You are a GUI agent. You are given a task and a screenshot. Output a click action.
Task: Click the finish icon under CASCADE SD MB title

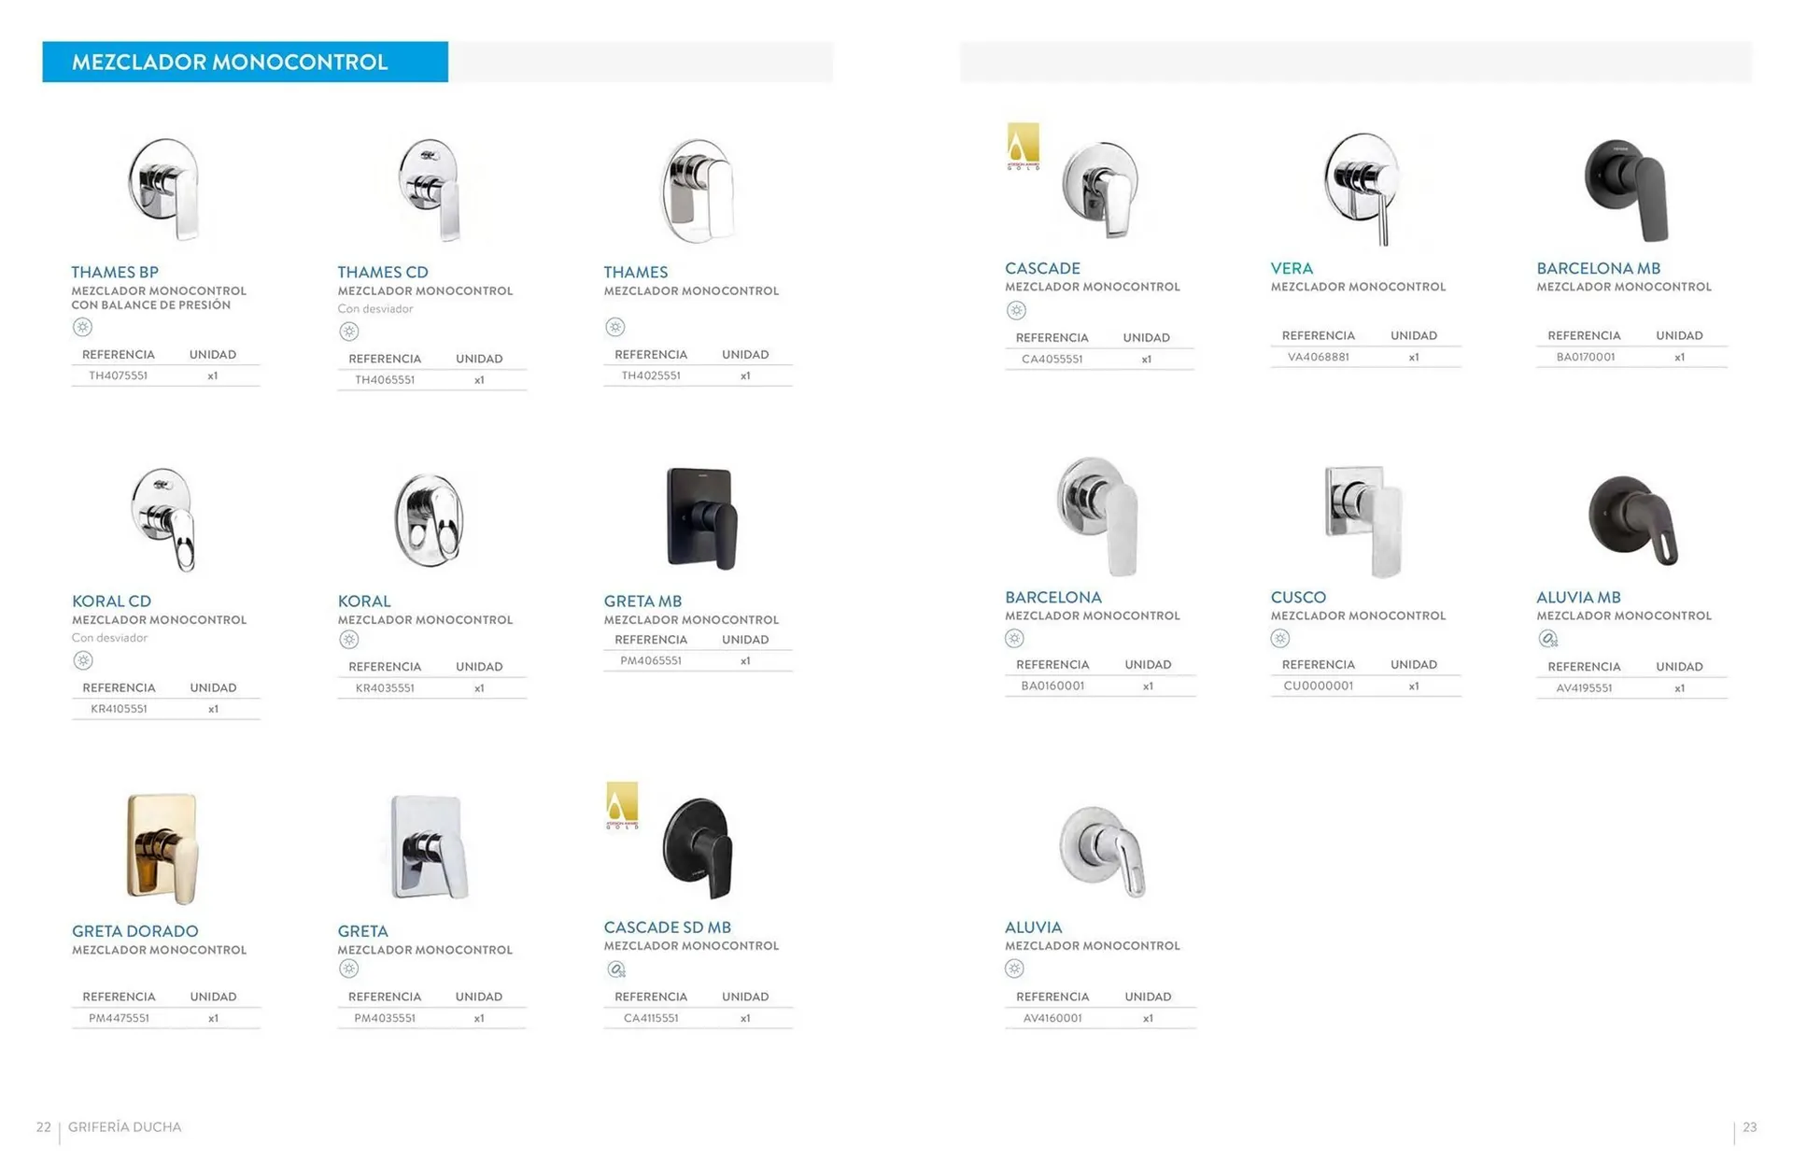[616, 969]
